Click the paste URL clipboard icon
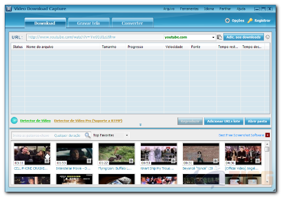Screen dimensions: 281x197 [x=219, y=37]
